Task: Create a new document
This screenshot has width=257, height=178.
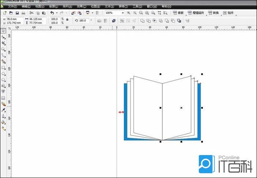Action: pyautogui.click(x=5, y=13)
